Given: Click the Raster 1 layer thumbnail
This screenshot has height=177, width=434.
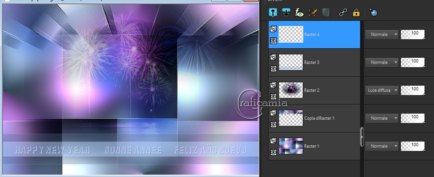Looking at the screenshot, I should [x=291, y=146].
